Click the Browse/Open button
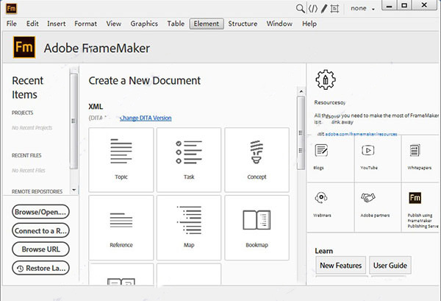This screenshot has height=301, width=441. 41,212
